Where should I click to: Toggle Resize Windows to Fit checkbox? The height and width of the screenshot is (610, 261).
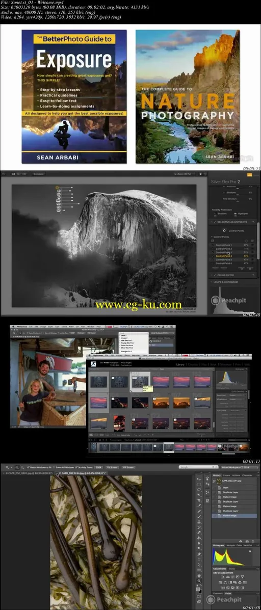coord(29,467)
